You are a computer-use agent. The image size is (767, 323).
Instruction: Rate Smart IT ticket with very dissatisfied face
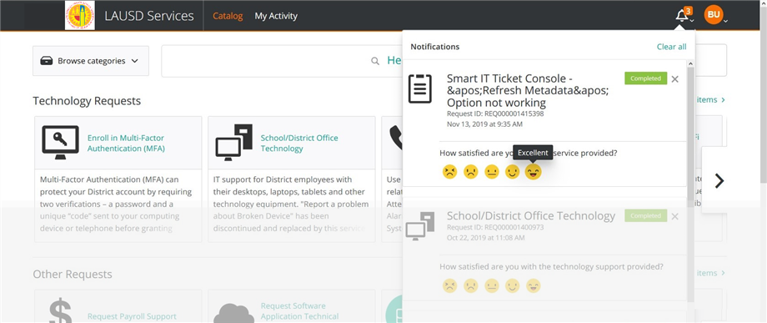449,172
